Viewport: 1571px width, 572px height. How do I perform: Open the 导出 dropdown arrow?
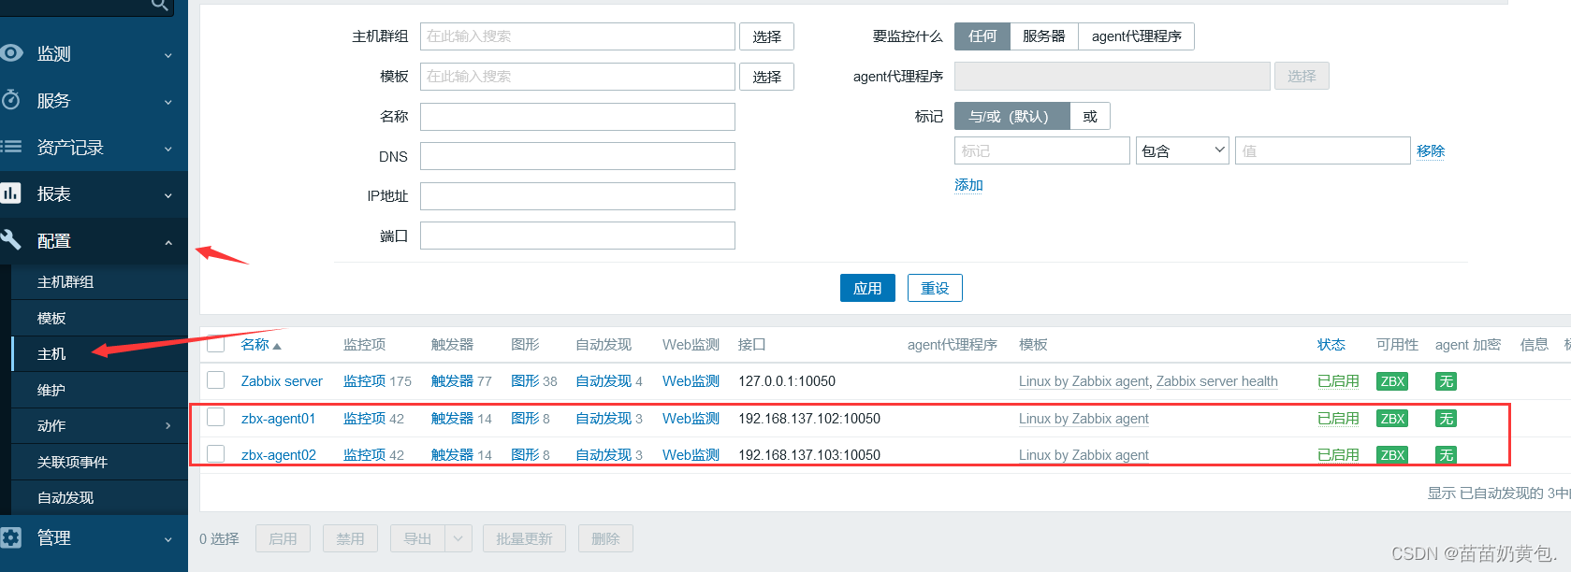(x=458, y=538)
